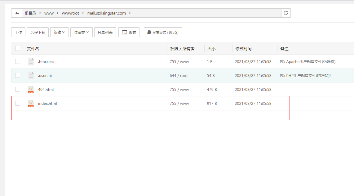Click permissions 755 / www of .htaccess
354x196 pixels.
[x=179, y=62]
